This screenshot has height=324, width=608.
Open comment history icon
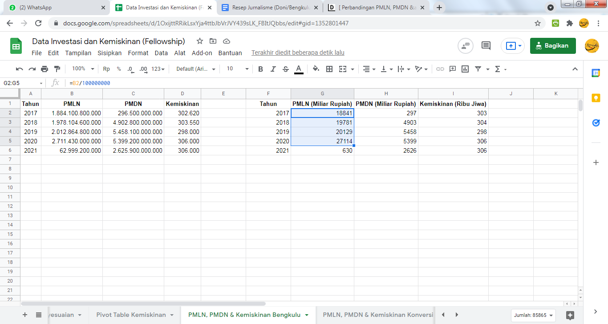[486, 45]
